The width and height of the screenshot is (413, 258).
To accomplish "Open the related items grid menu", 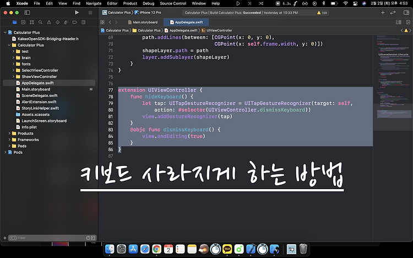I will click(x=102, y=22).
